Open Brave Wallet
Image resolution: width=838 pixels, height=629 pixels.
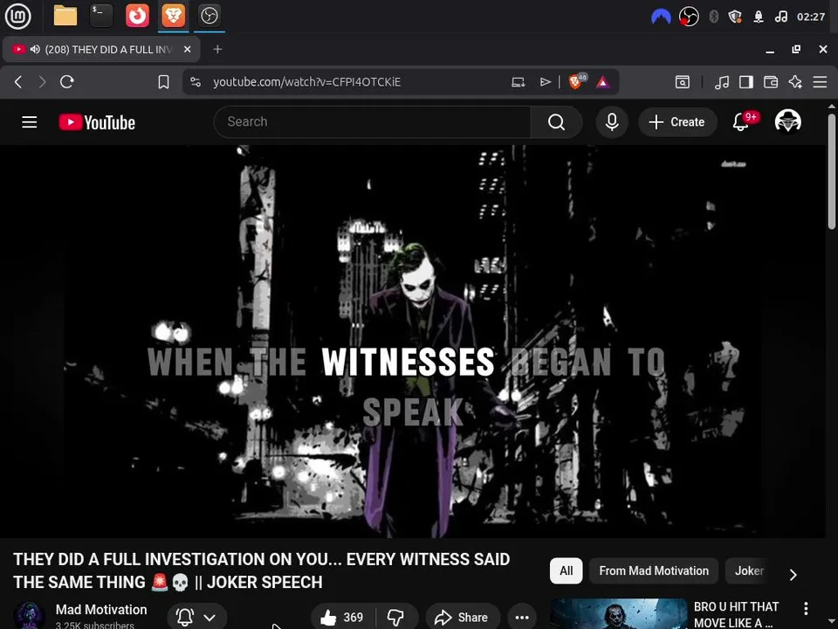click(771, 82)
